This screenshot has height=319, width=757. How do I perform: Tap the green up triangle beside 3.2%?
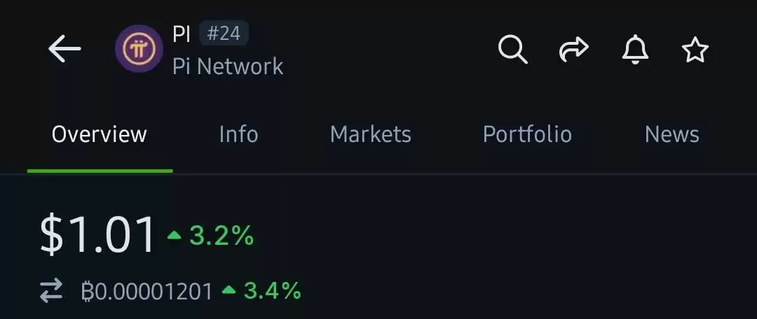click(175, 235)
